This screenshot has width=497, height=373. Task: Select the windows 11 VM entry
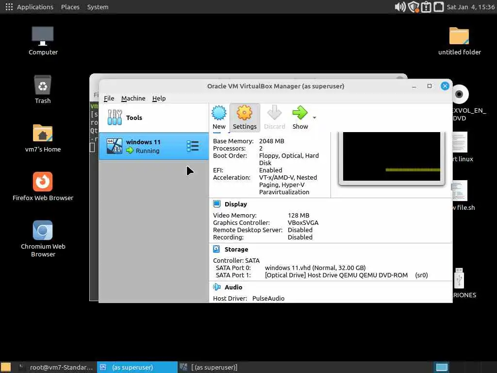154,146
